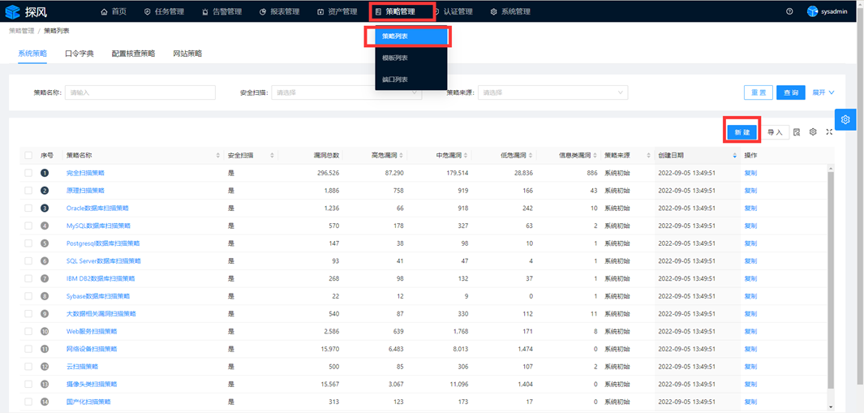864x413 pixels.
Task: Click 策略管理 in the breadcrumb
Action: [21, 31]
